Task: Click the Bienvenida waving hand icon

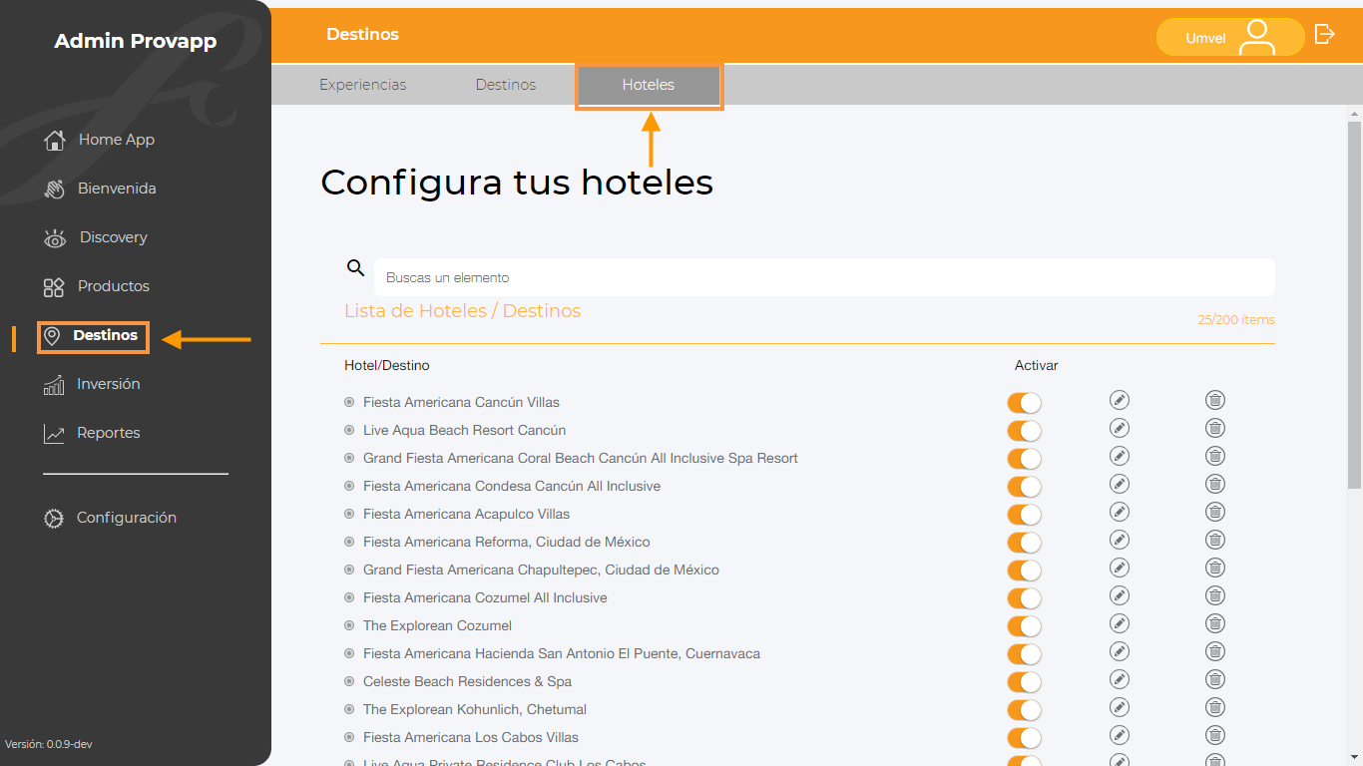Action: point(54,189)
